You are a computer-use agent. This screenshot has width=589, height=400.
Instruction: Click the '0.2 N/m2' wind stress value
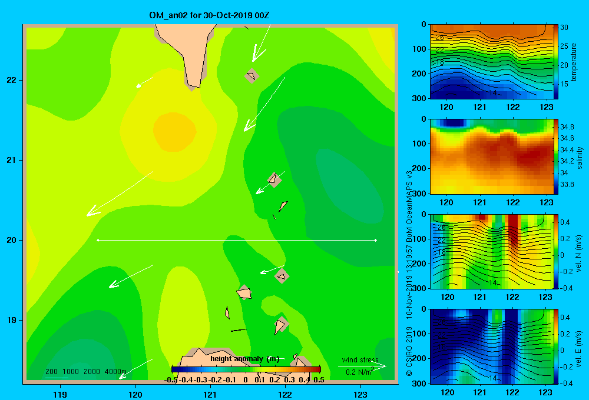[359, 372]
